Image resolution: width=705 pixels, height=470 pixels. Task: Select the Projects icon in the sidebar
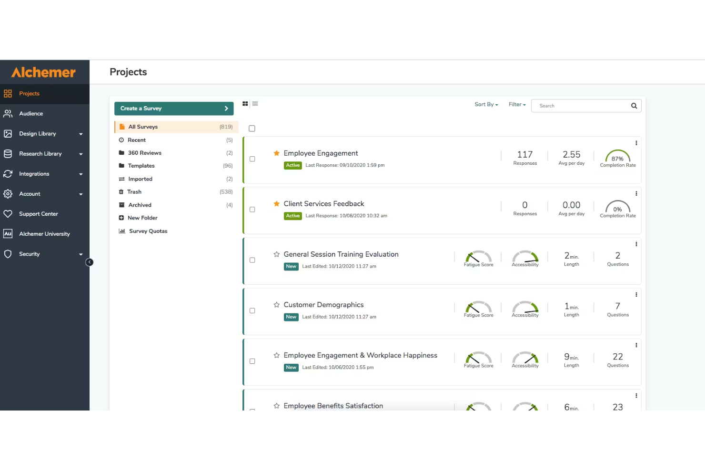(8, 93)
